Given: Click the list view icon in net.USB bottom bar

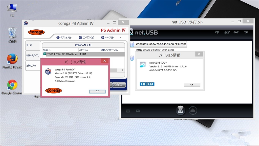Looking at the screenshot, I should pos(128,111).
